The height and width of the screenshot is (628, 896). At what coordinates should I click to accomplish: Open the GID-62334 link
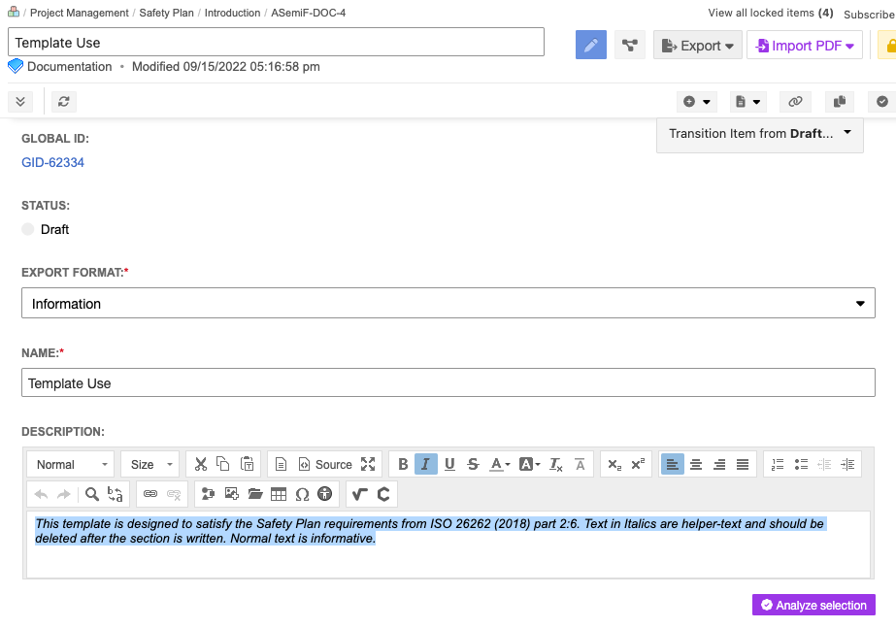[52, 162]
